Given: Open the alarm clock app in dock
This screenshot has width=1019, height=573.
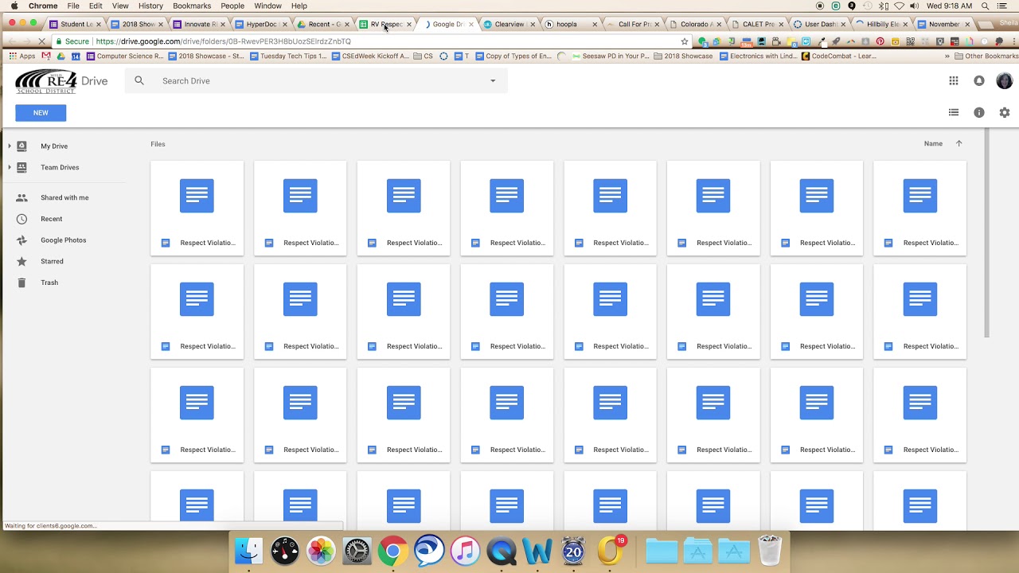Looking at the screenshot, I should pyautogui.click(x=573, y=550).
